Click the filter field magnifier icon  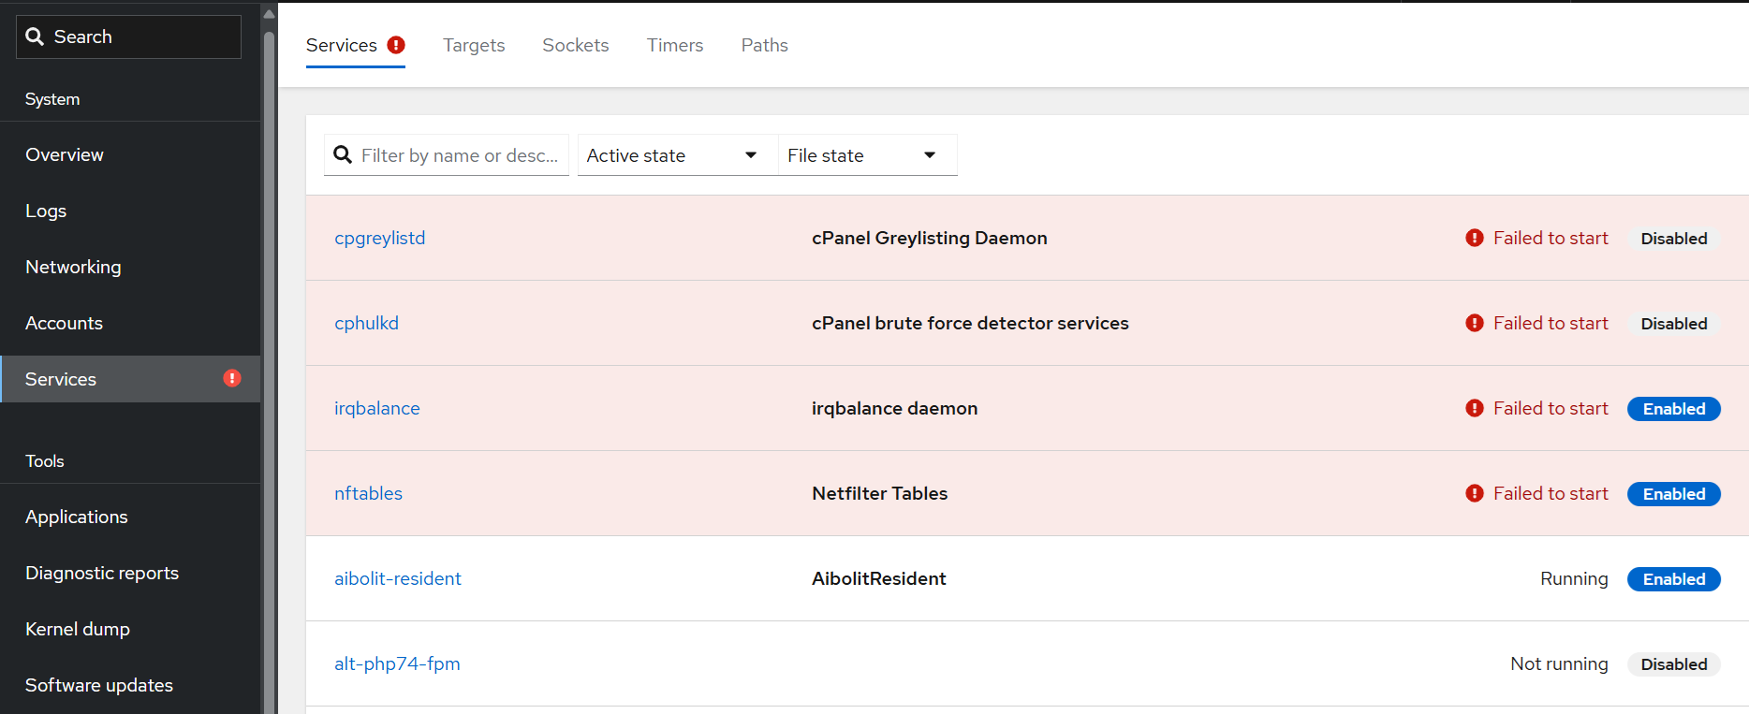pyautogui.click(x=344, y=155)
